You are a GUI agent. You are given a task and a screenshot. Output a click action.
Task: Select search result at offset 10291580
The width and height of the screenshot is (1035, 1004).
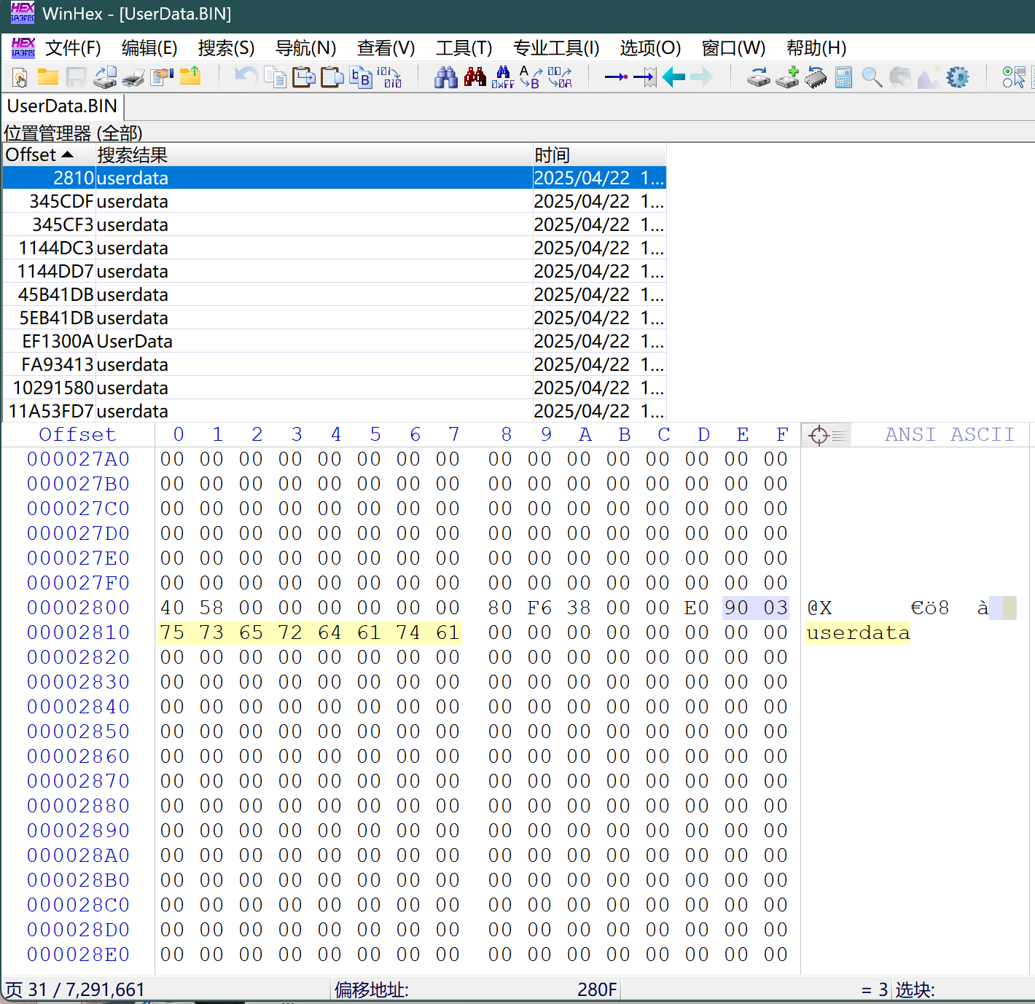(x=334, y=388)
